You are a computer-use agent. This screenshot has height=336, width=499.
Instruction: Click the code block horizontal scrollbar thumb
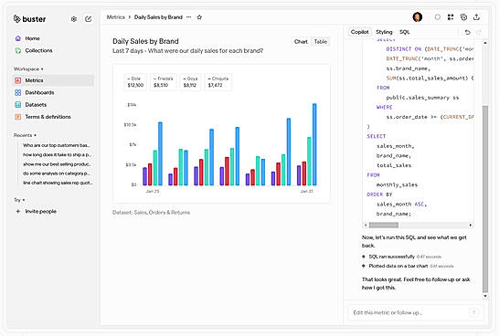[384, 225]
